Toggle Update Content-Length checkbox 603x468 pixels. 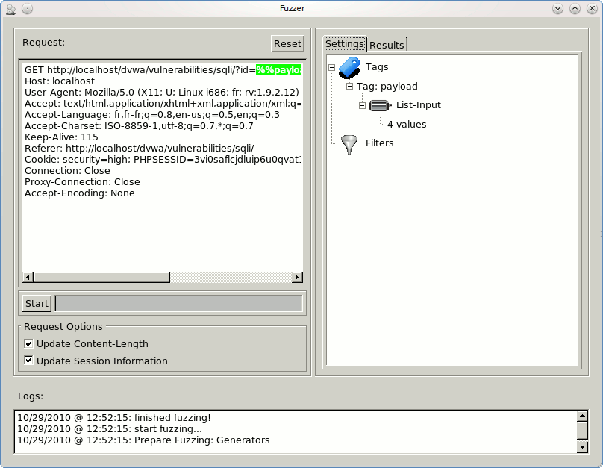tap(29, 344)
